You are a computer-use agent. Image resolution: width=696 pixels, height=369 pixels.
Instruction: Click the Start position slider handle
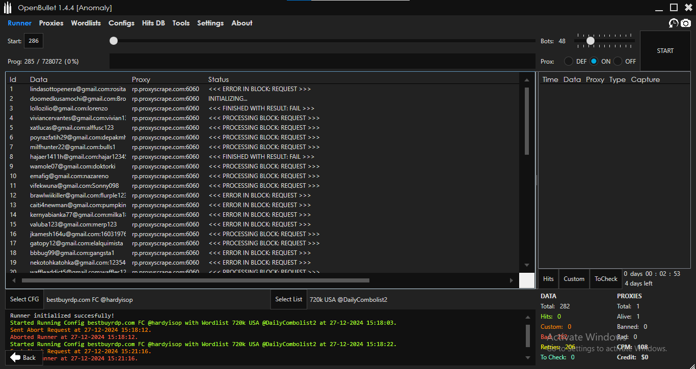click(x=114, y=41)
